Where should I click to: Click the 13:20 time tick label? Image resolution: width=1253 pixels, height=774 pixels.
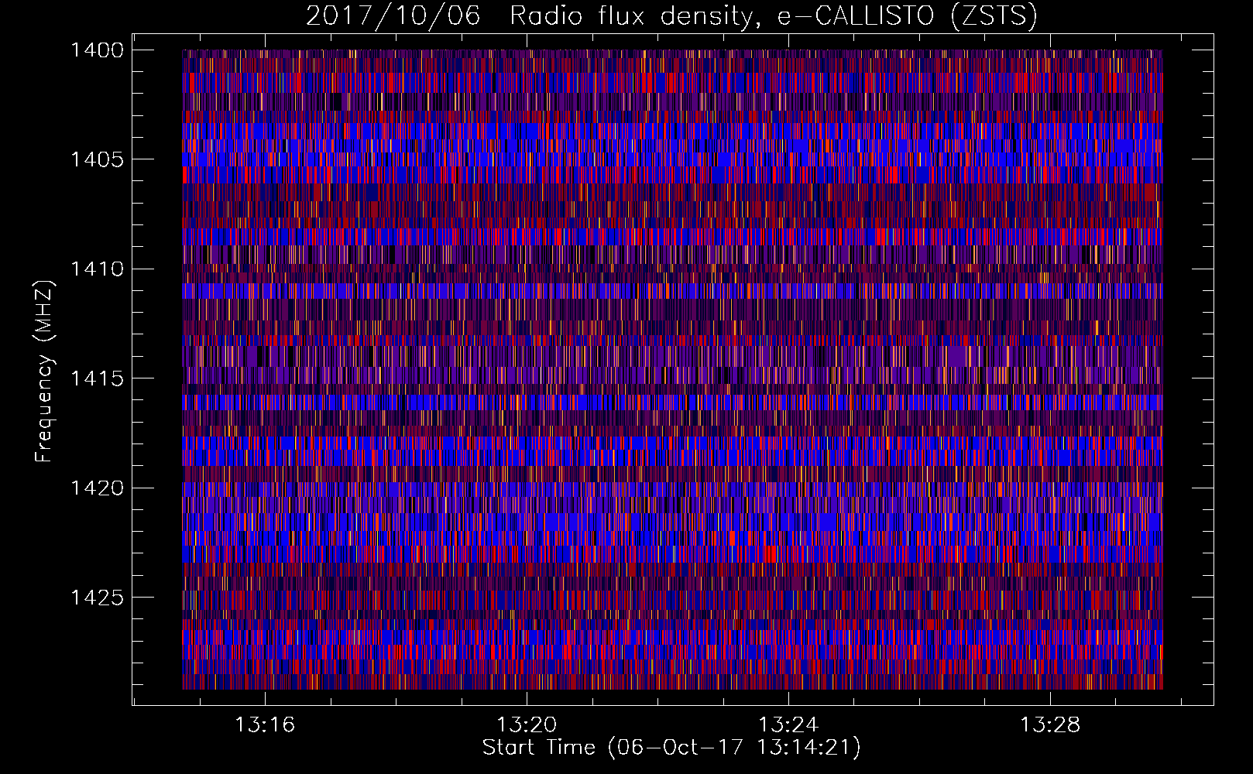[527, 725]
